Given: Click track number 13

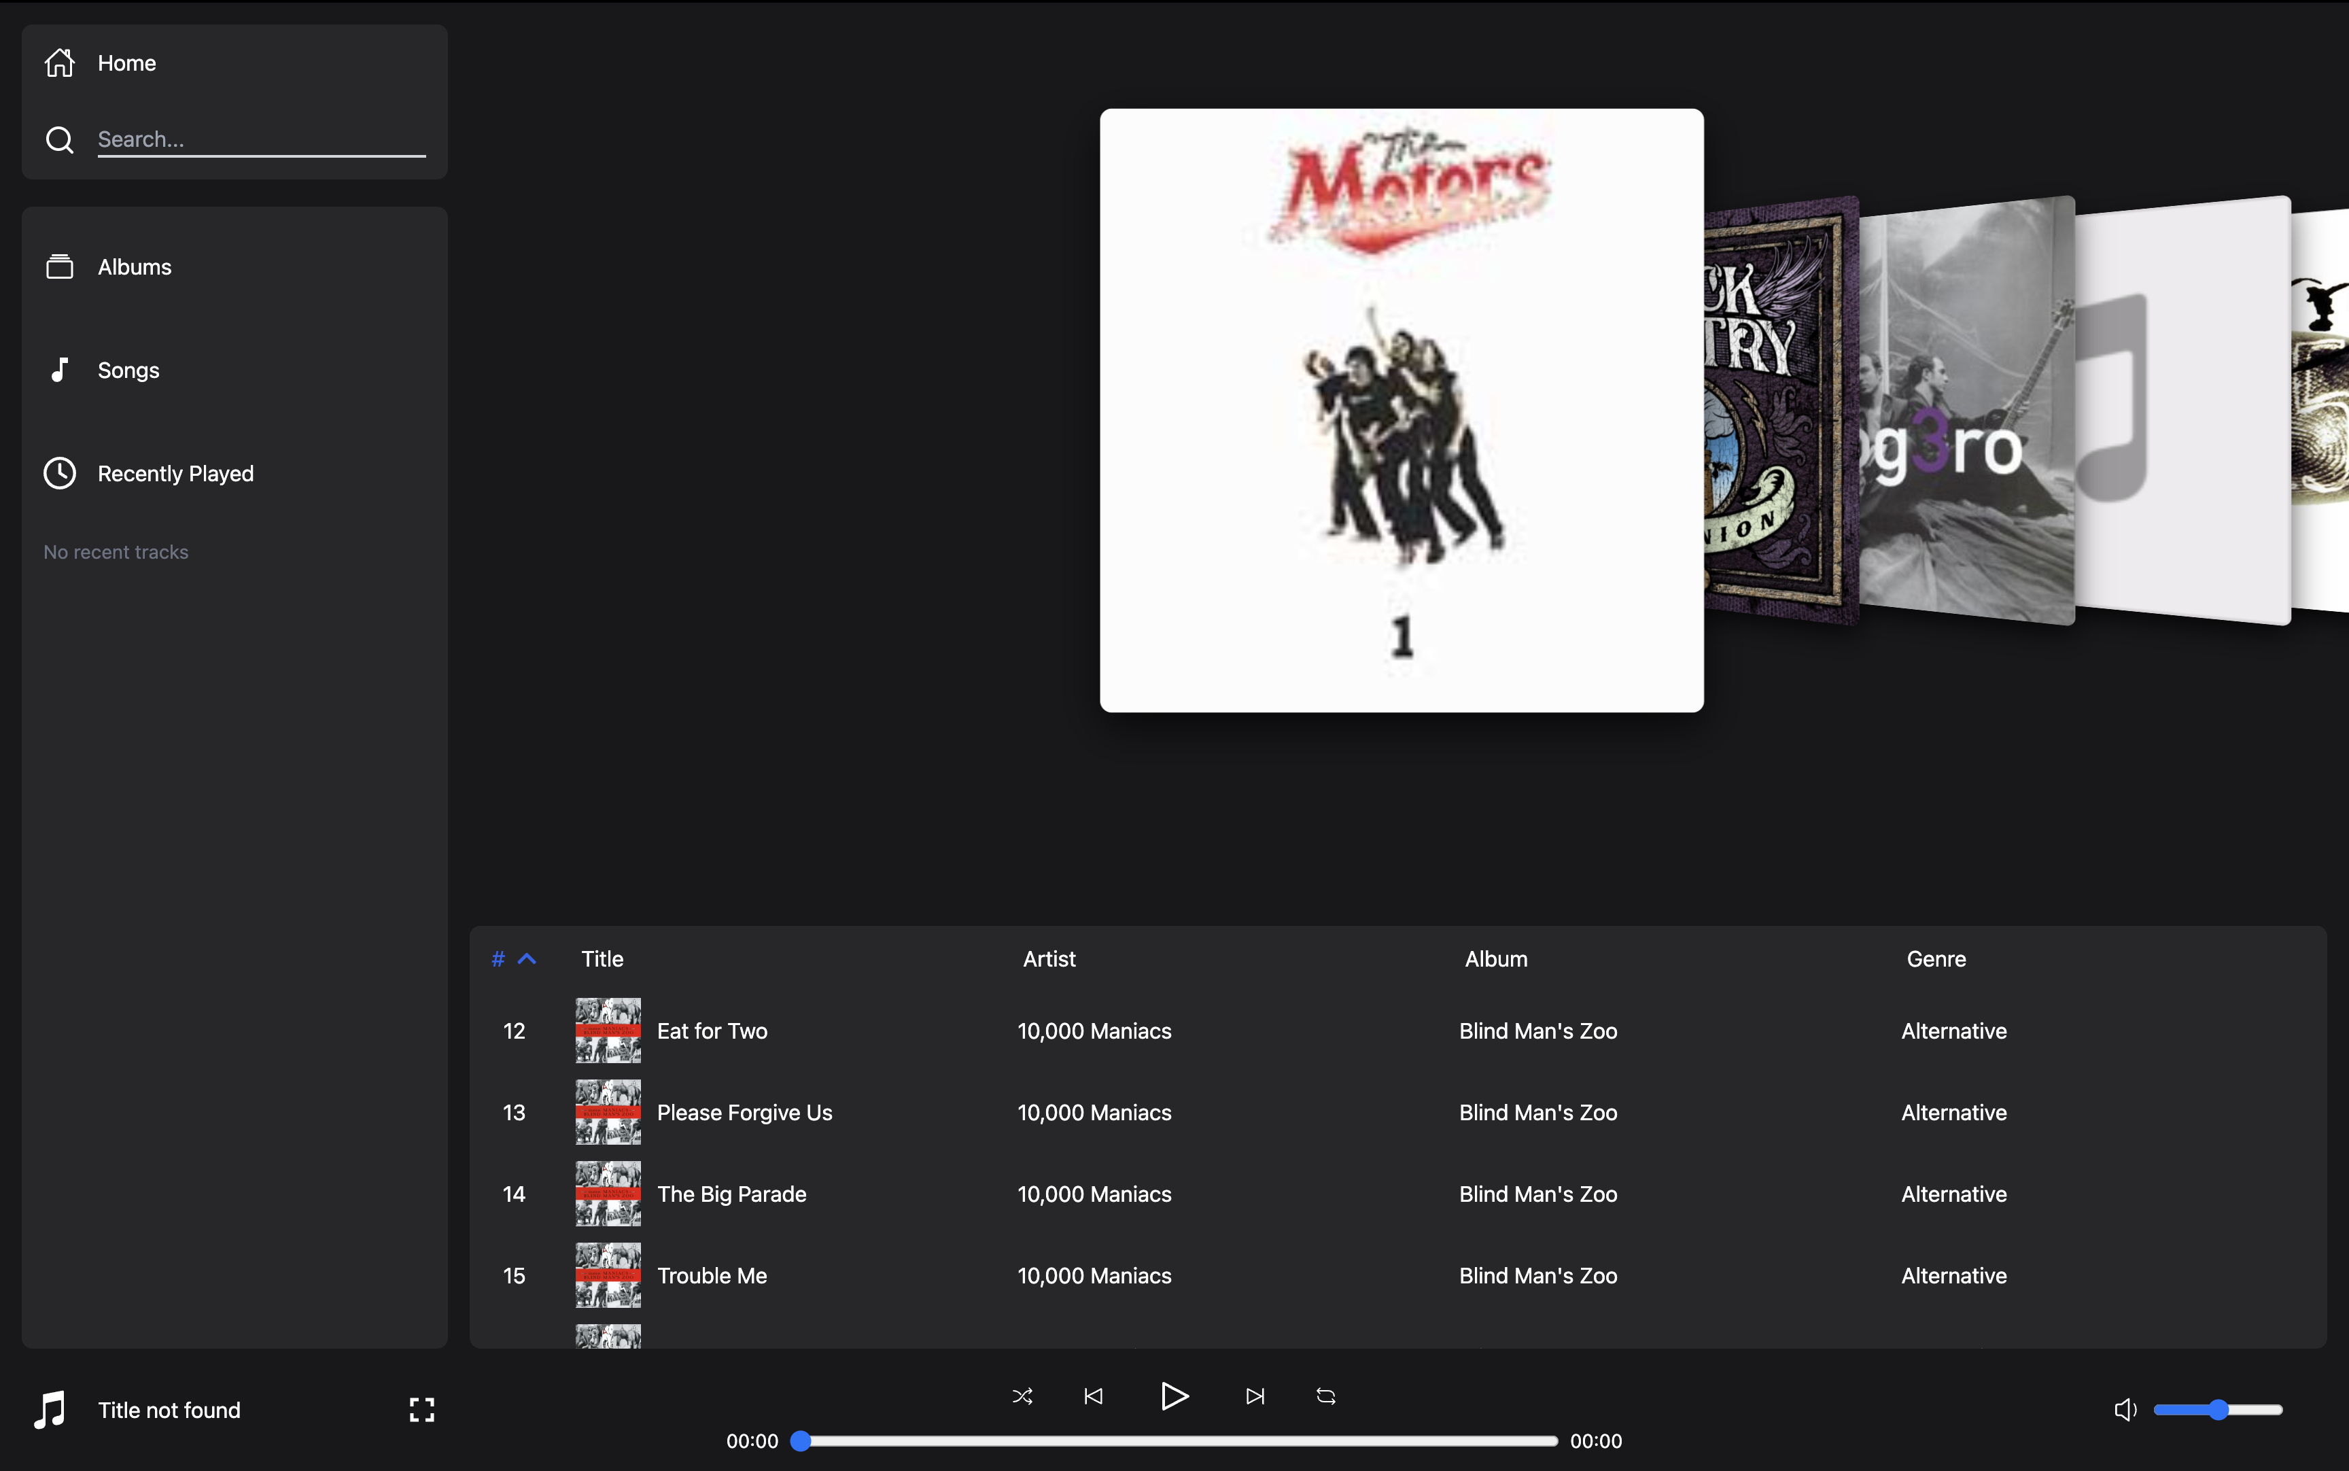Looking at the screenshot, I should pos(514,1112).
